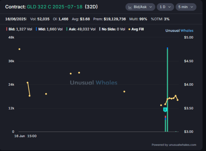Open the 1 D range dropdown

pos(165,7)
